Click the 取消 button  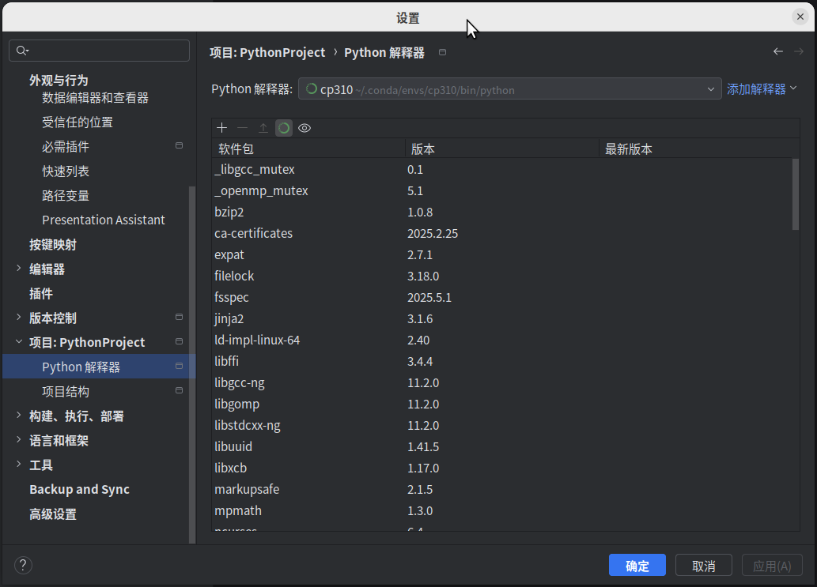coord(703,566)
